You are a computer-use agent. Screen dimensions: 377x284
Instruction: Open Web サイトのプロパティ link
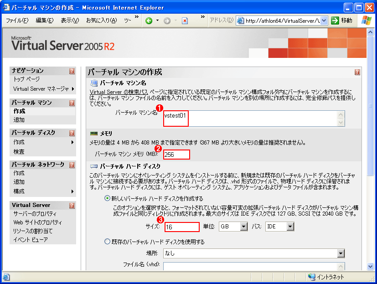pyautogui.click(x=37, y=222)
